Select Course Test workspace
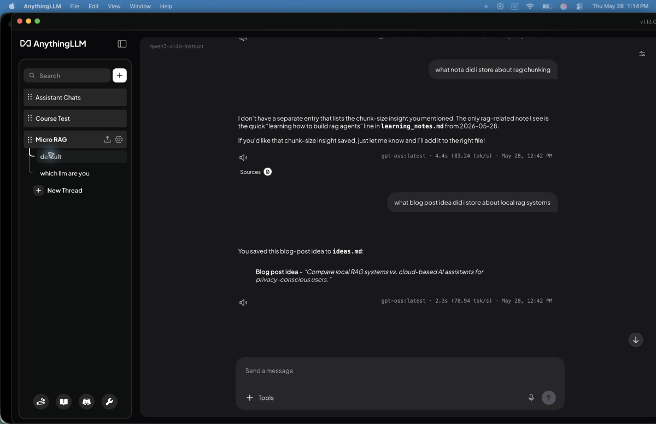Viewport: 656px width, 424px height. (x=75, y=118)
